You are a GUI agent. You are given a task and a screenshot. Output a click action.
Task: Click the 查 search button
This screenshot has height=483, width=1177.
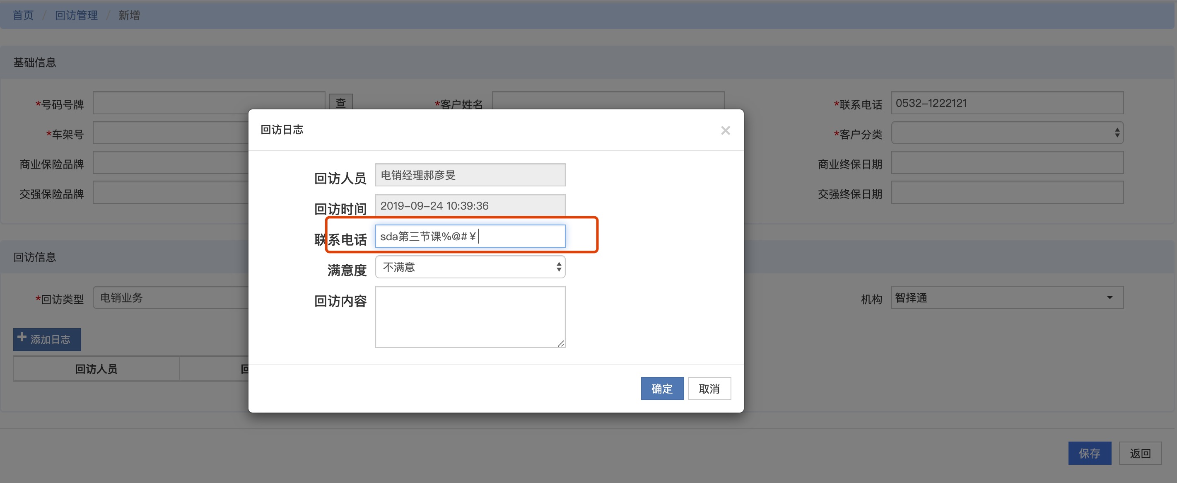(340, 102)
